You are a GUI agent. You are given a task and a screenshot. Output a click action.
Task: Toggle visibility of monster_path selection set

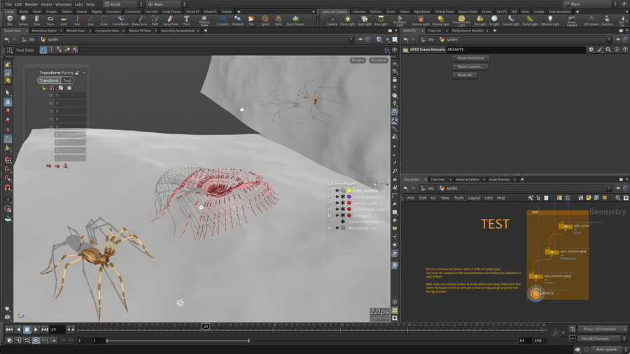(x=330, y=203)
